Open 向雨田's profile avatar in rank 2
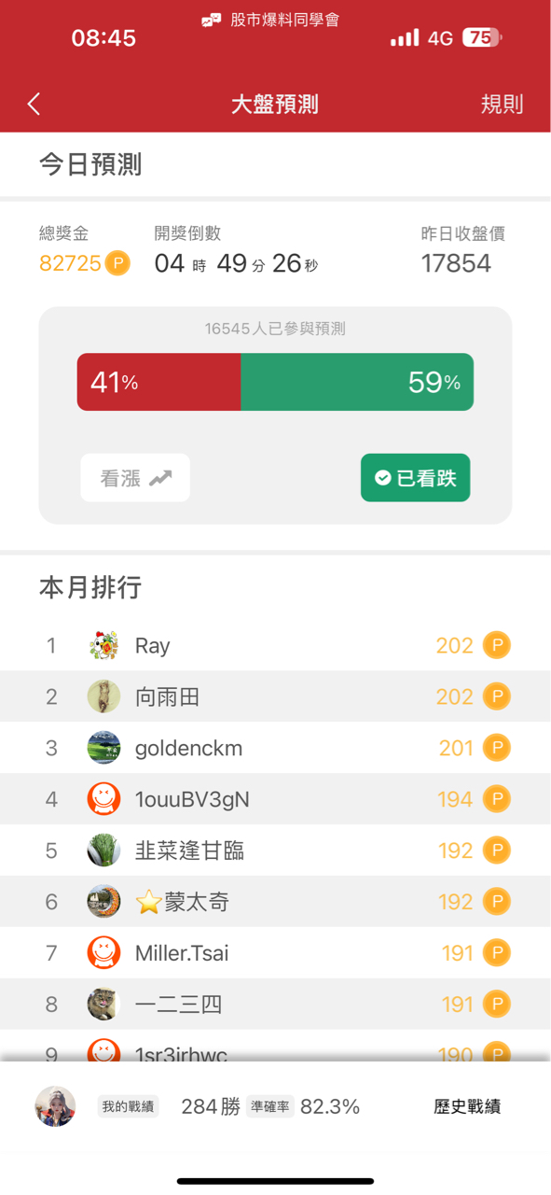551x1195 pixels. pyautogui.click(x=103, y=696)
